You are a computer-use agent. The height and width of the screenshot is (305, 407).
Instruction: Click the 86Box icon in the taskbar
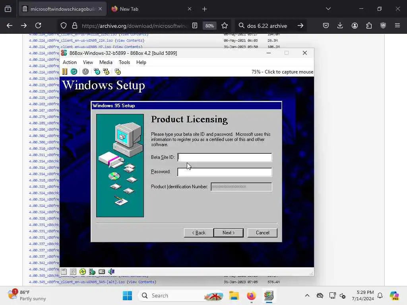pos(269,295)
